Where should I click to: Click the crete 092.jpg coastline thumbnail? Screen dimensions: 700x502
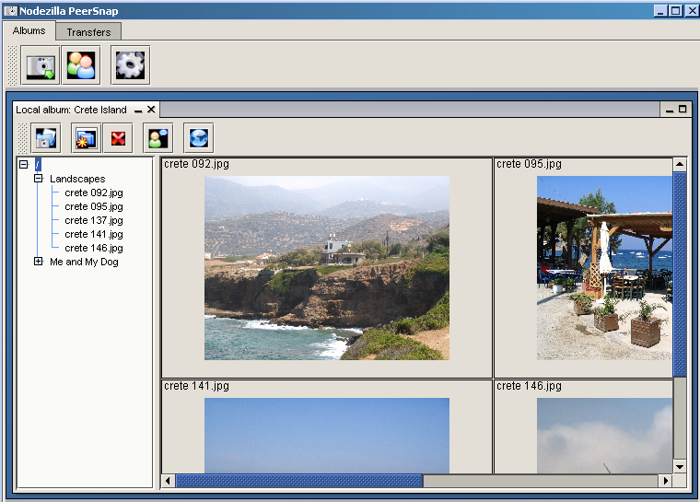(x=326, y=267)
